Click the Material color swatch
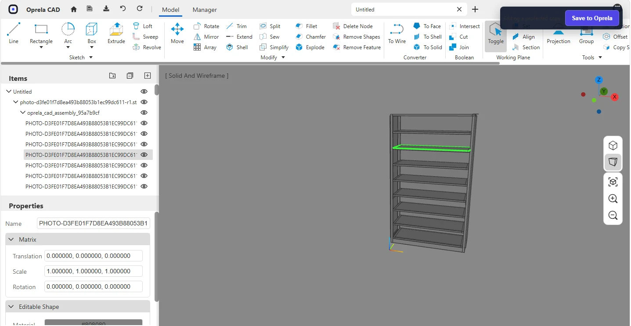 94,323
